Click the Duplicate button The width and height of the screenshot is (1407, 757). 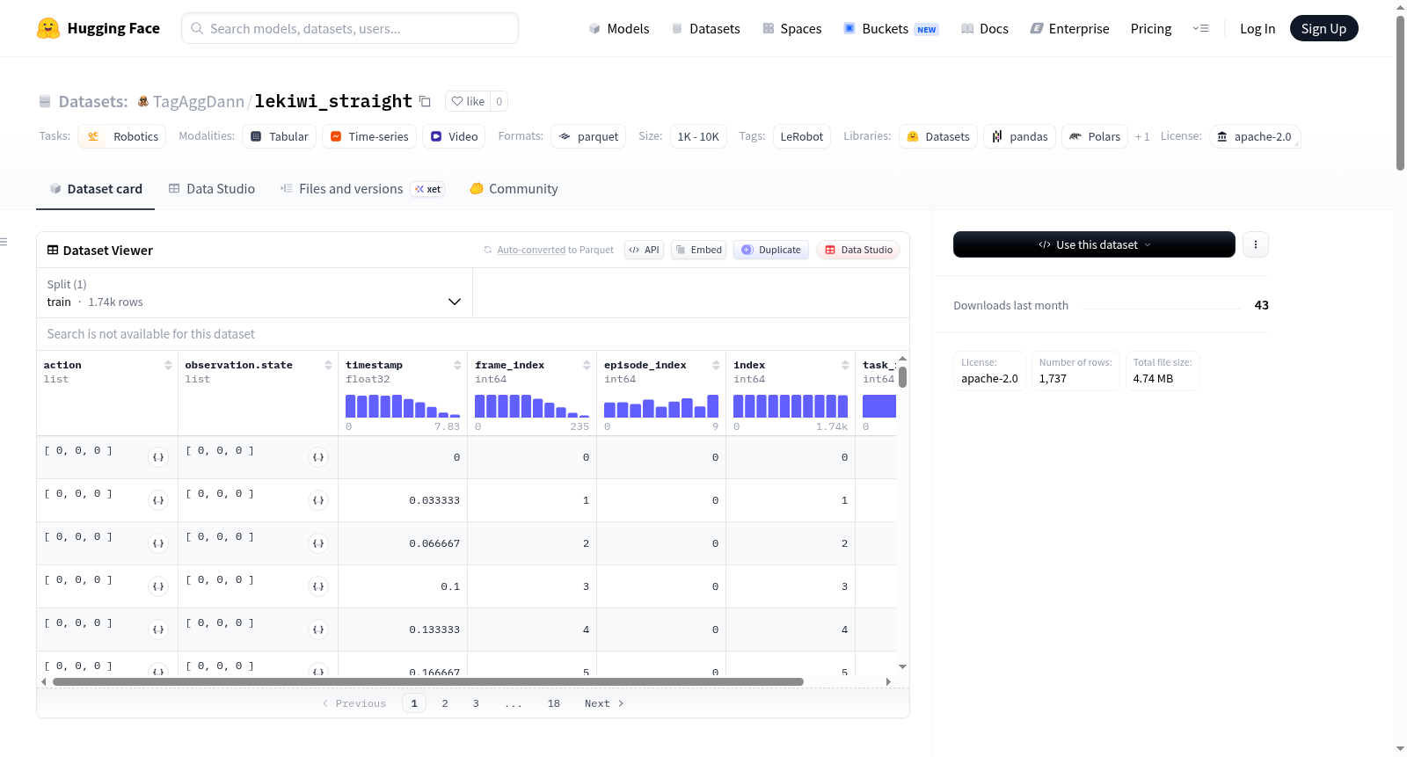point(771,250)
